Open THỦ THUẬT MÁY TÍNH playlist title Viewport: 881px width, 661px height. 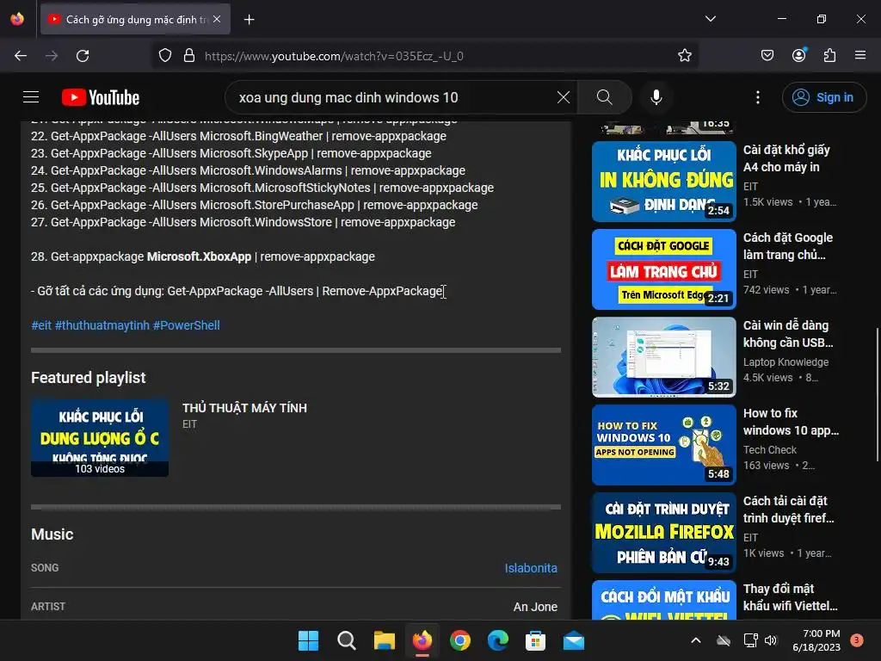pos(245,408)
